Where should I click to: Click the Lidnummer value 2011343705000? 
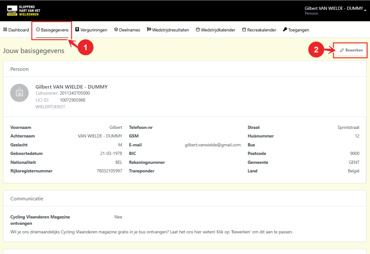tap(75, 93)
